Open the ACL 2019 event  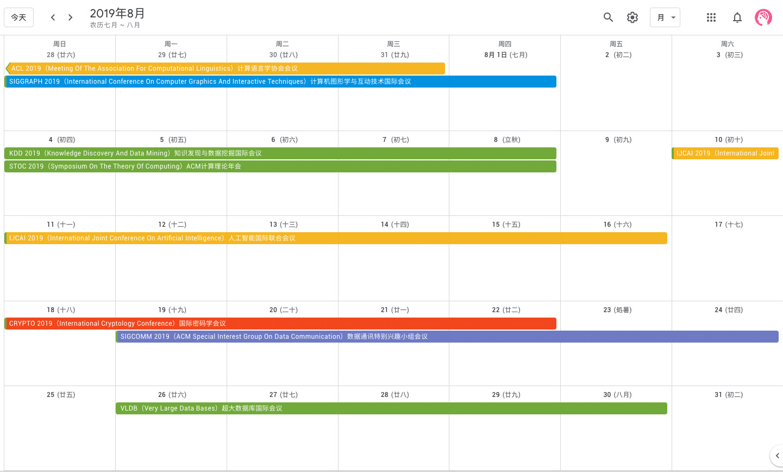point(225,69)
